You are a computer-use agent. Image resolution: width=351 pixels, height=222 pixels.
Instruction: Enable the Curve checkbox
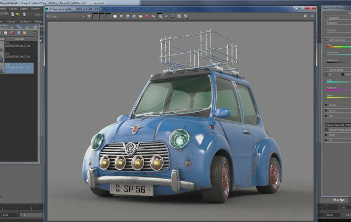tap(326, 110)
